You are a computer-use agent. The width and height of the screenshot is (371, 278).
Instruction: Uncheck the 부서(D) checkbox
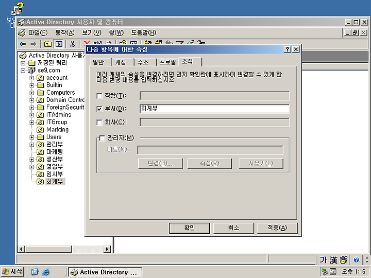coord(99,109)
